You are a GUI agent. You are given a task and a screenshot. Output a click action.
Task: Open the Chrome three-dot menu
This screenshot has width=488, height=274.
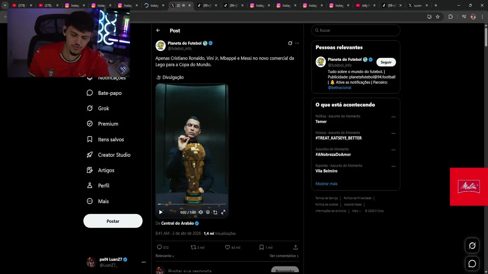click(483, 17)
